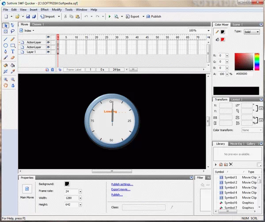Select the Text tool
Screen dimensions: 265x222
tap(13, 51)
